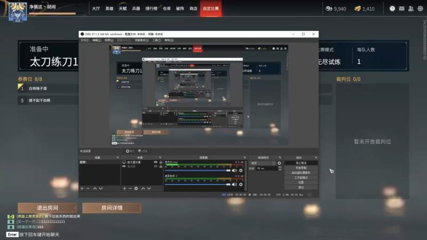Screen dimensions: 427x240
Task: Mute the 麦克风/Aux speaker icon
Action: (x=234, y=170)
